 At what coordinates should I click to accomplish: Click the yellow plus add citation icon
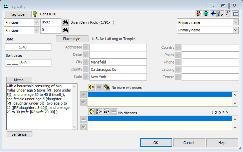91,112
